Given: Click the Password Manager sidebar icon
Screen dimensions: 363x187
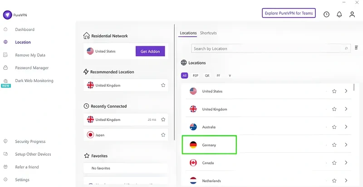Looking at the screenshot, I should pyautogui.click(x=5, y=68).
